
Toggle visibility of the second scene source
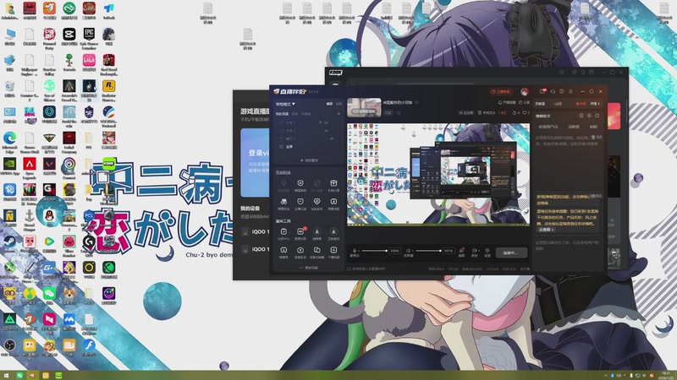click(x=326, y=131)
